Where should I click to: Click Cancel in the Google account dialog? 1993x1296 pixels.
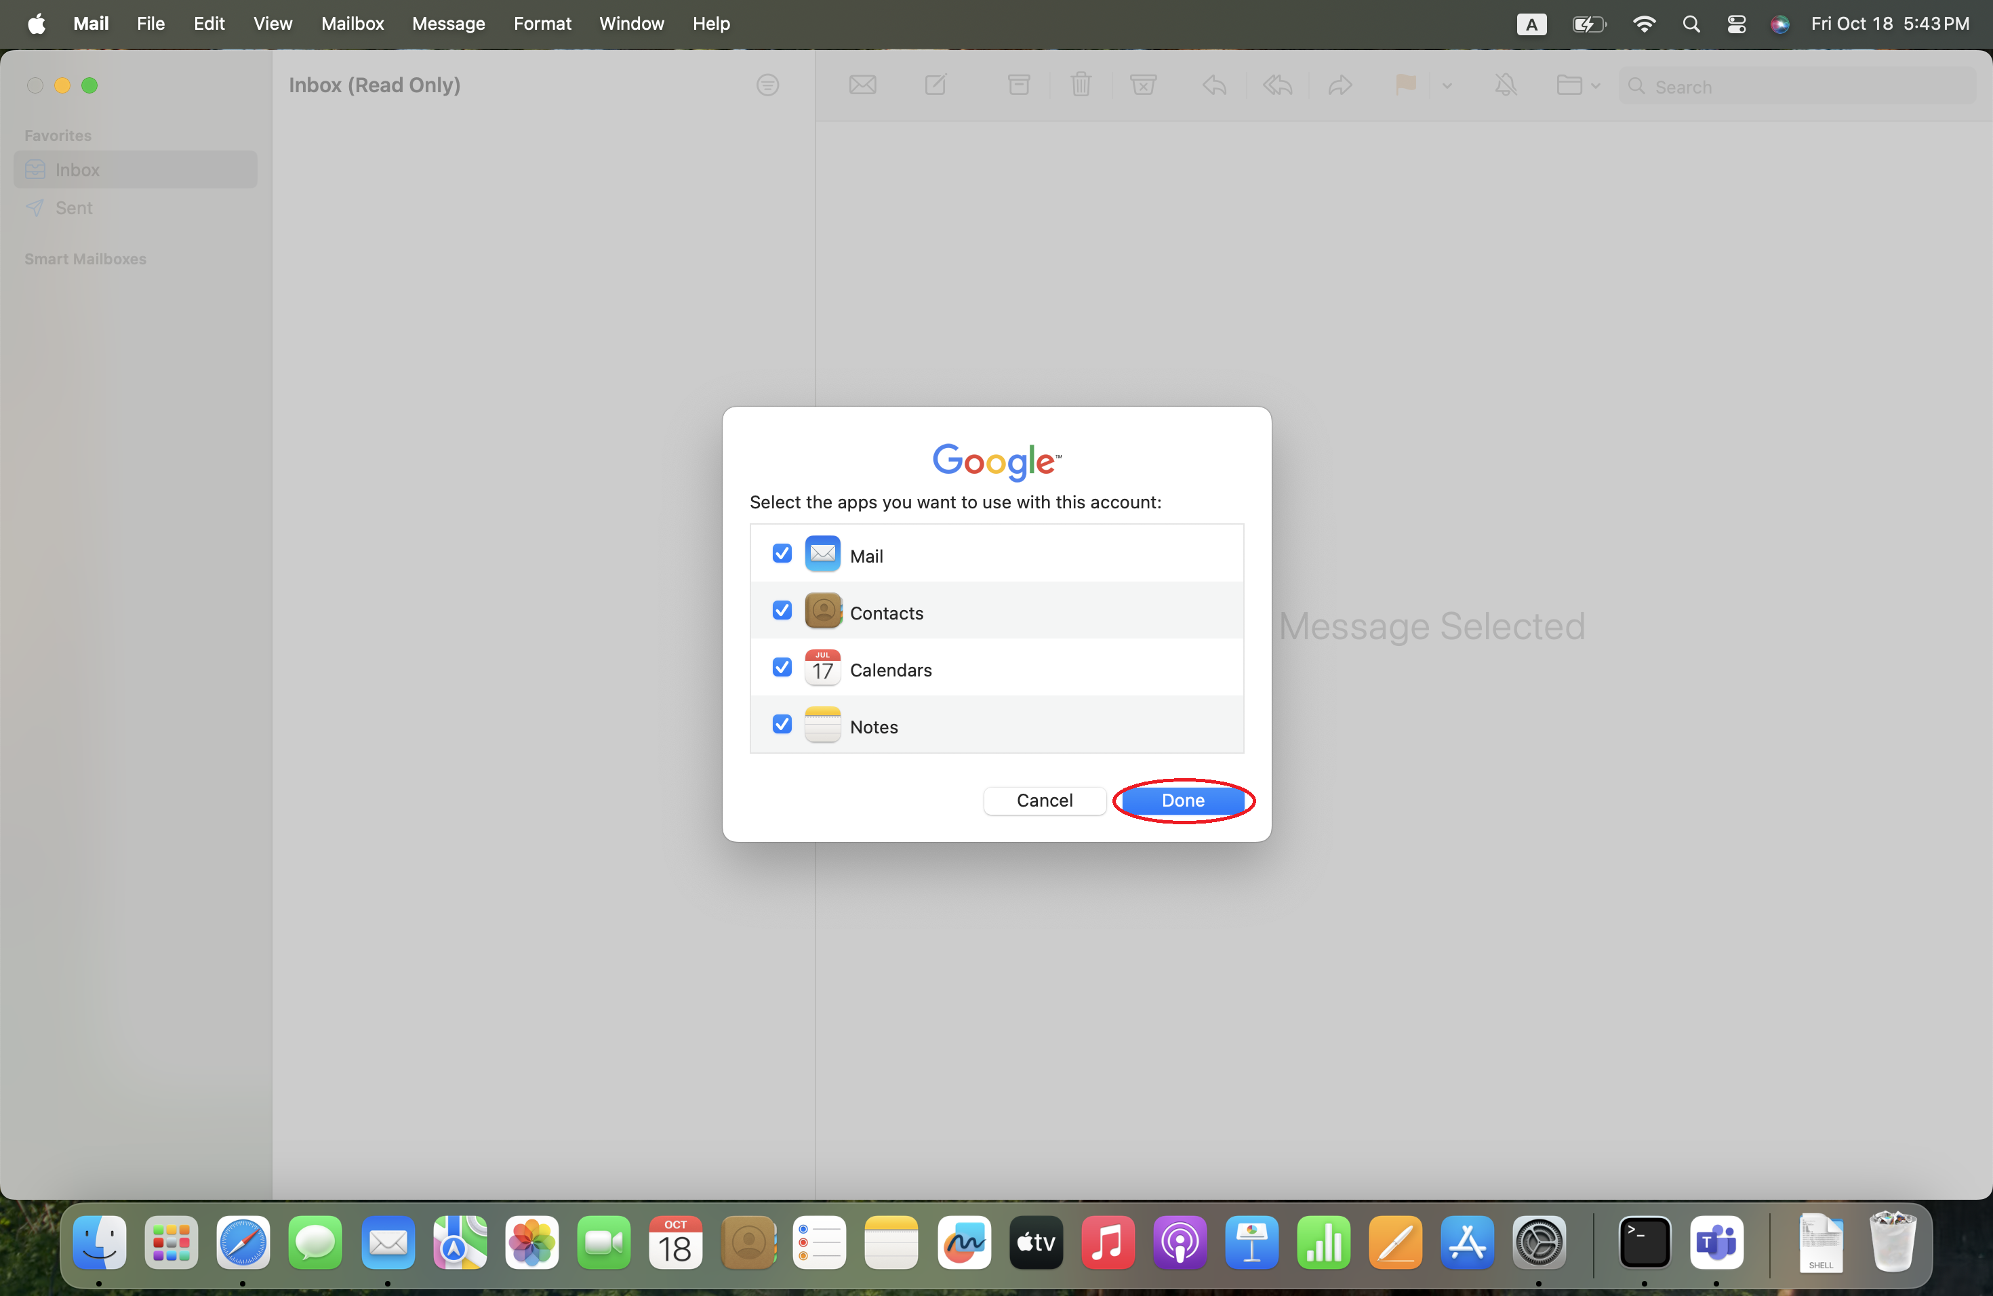1044,801
